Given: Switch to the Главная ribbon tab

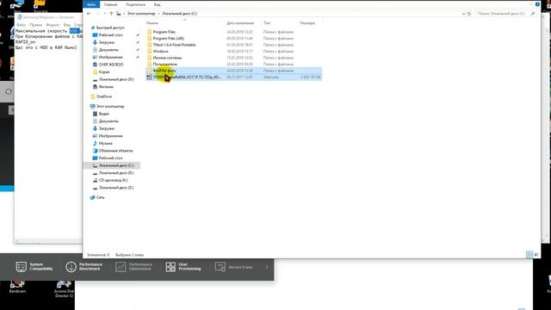Looking at the screenshot, I should point(110,4).
